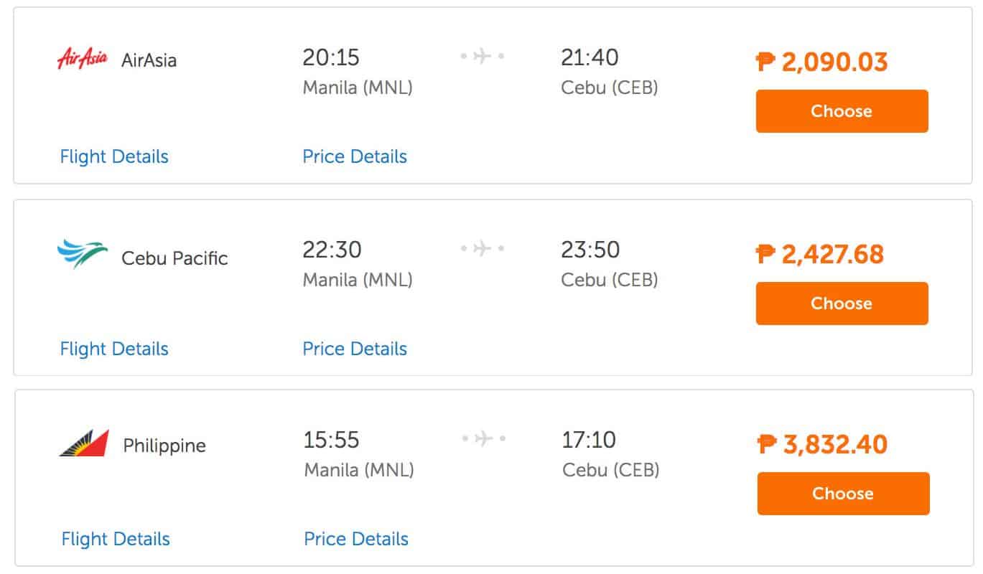
Task: Show Price Details for AirAsia flight
Action: [355, 156]
